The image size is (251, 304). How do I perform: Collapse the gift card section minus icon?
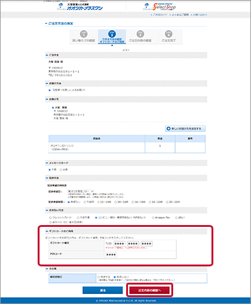tap(47, 231)
